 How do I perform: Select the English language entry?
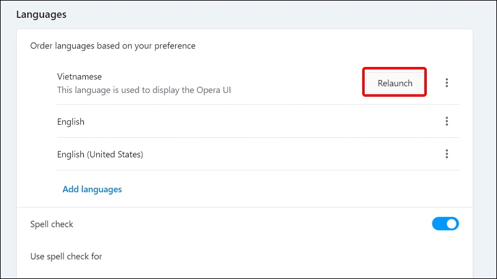pos(71,122)
